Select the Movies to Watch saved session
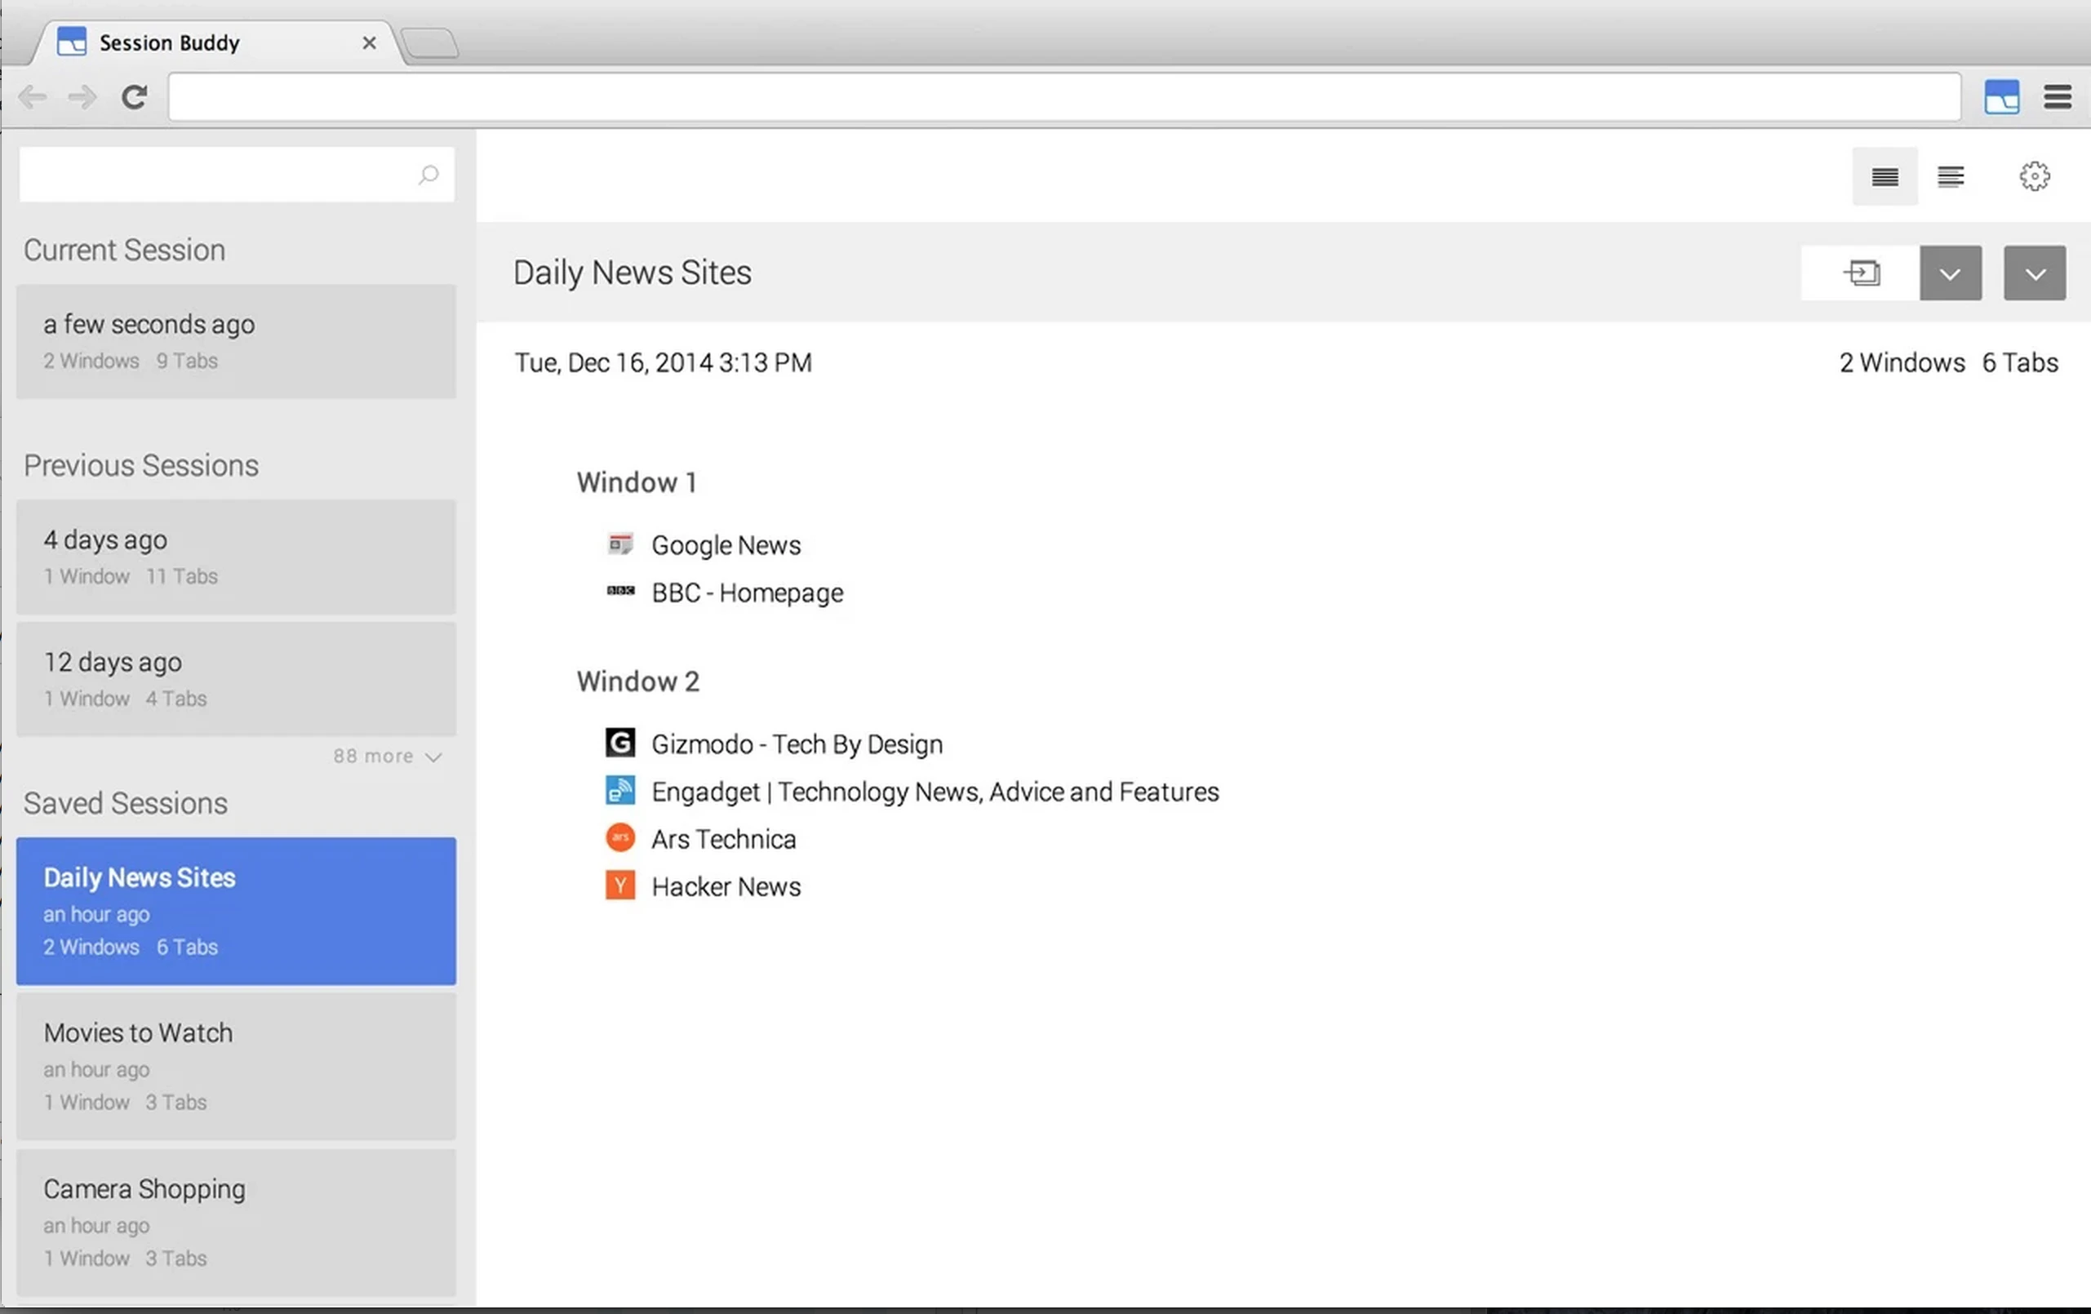Image resolution: width=2091 pixels, height=1314 pixels. coord(235,1066)
